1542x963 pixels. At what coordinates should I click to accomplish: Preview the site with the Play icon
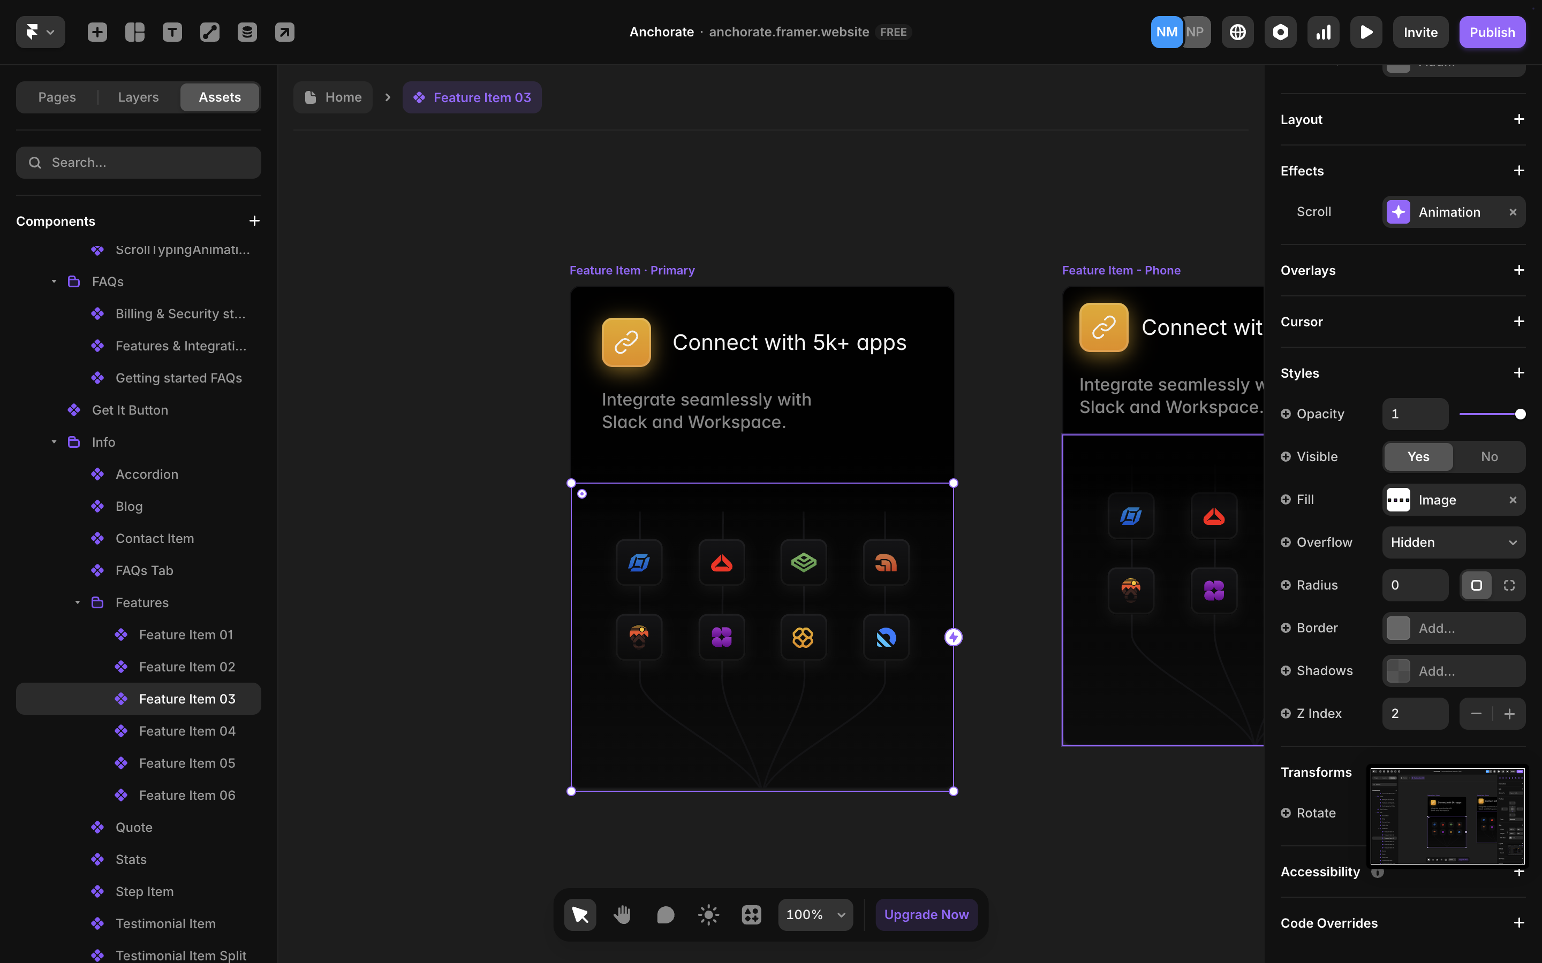(1366, 32)
